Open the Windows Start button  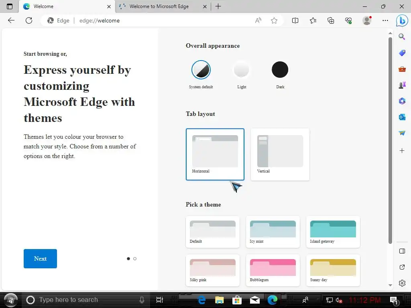pyautogui.click(x=10, y=300)
